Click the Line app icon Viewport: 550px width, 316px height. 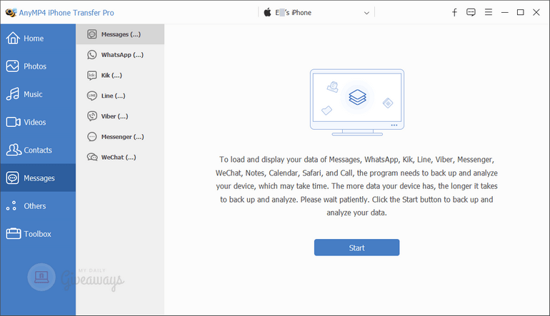click(92, 96)
